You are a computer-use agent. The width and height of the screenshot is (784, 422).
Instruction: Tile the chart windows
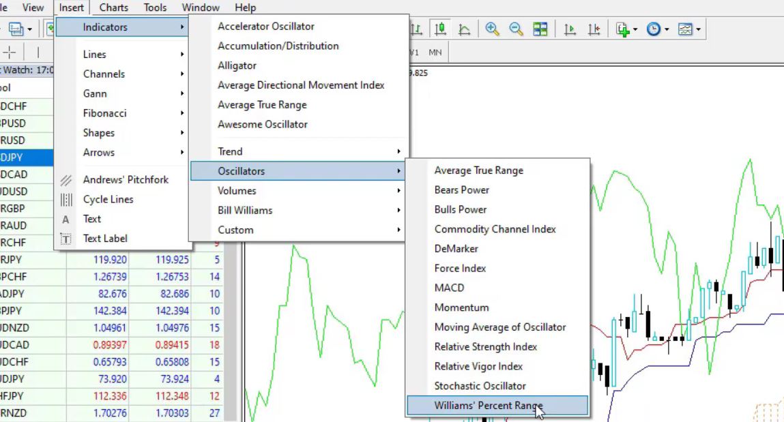(x=539, y=29)
